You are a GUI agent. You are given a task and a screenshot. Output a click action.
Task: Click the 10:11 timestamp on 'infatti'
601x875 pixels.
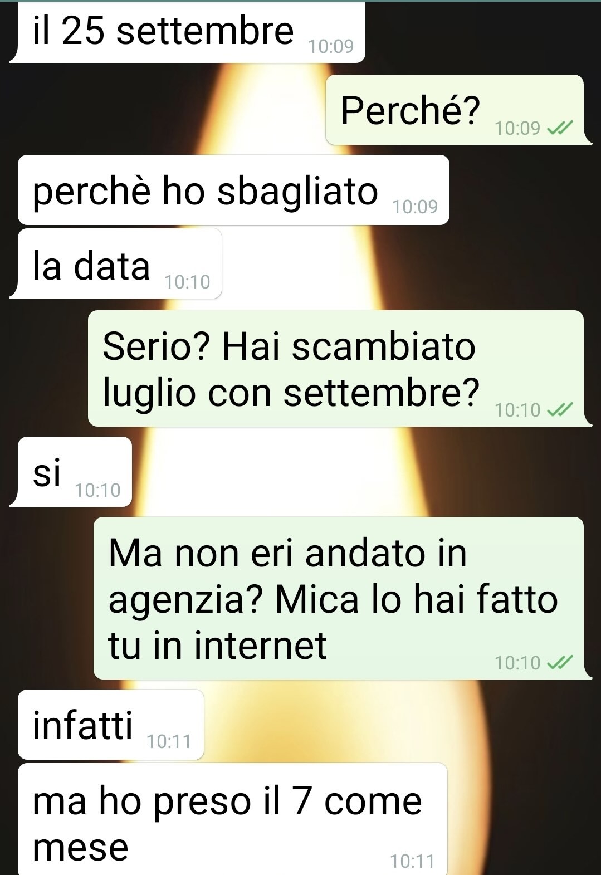(169, 742)
